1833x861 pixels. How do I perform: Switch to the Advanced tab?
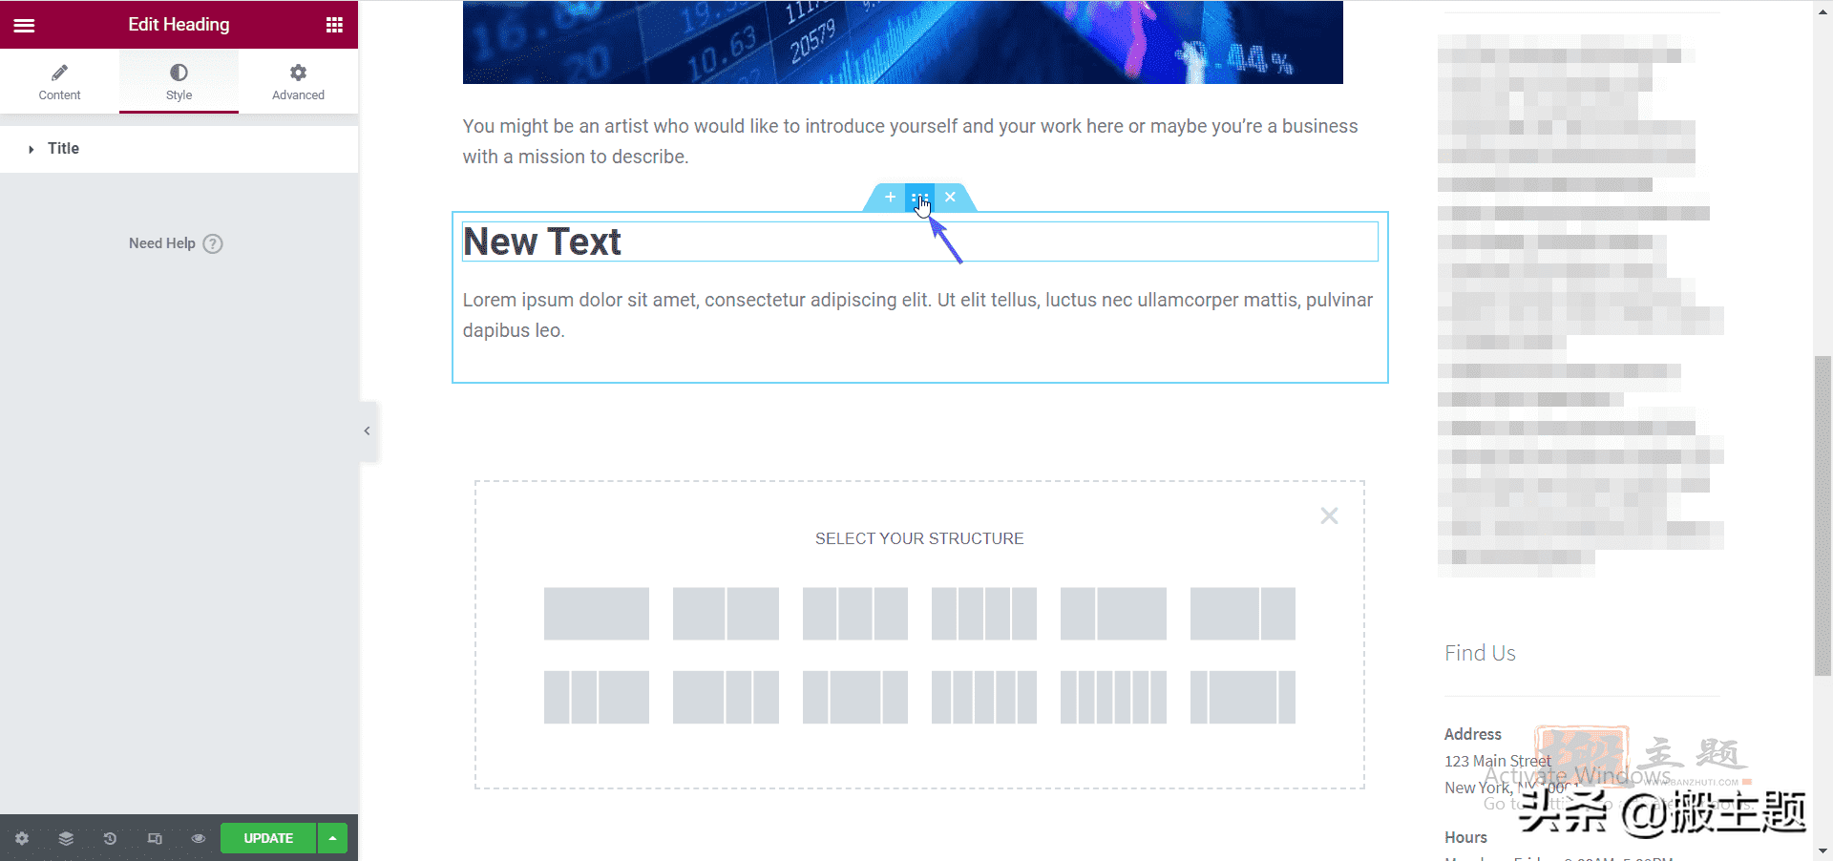tap(298, 82)
